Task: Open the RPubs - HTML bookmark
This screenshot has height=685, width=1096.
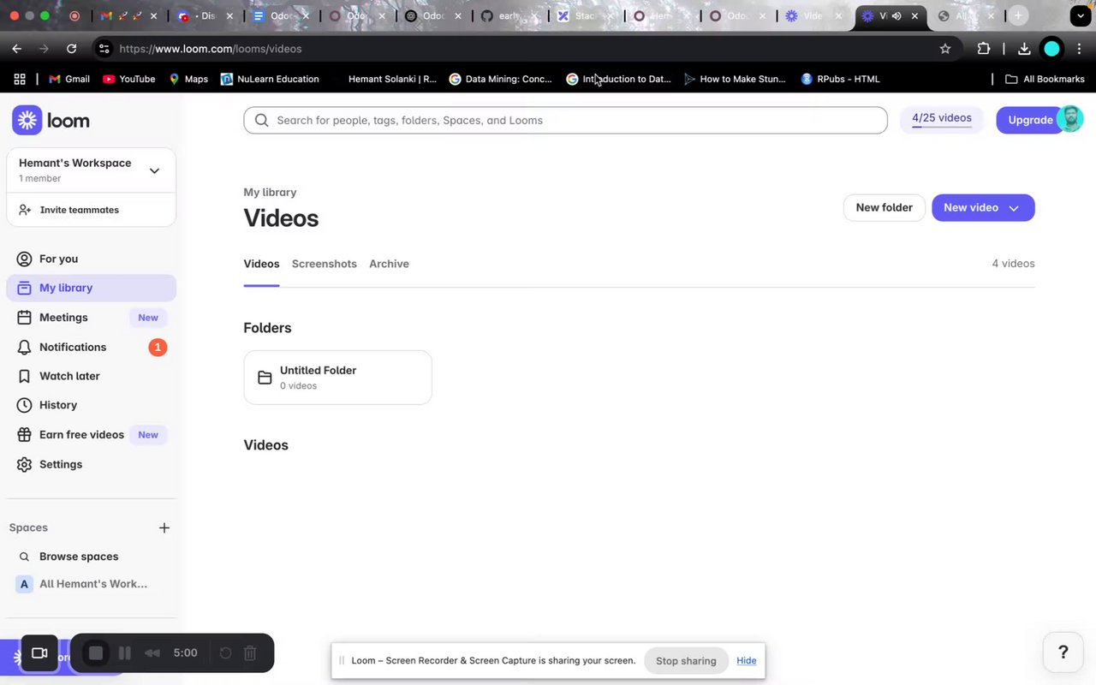Action: 841,79
